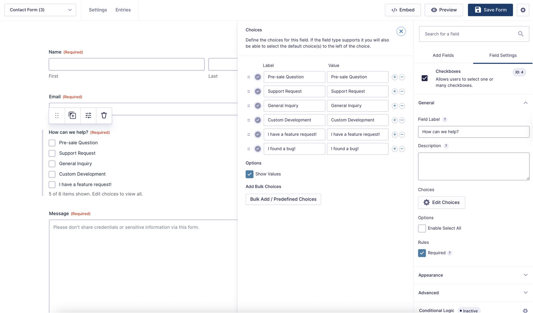The image size is (533, 313).
Task: Click the search magnifier icon in field search
Action: [x=521, y=34]
